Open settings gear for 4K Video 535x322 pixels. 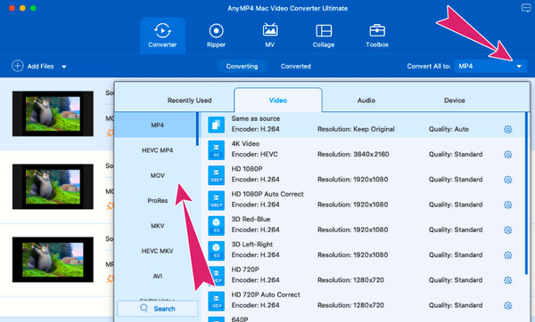[507, 154]
